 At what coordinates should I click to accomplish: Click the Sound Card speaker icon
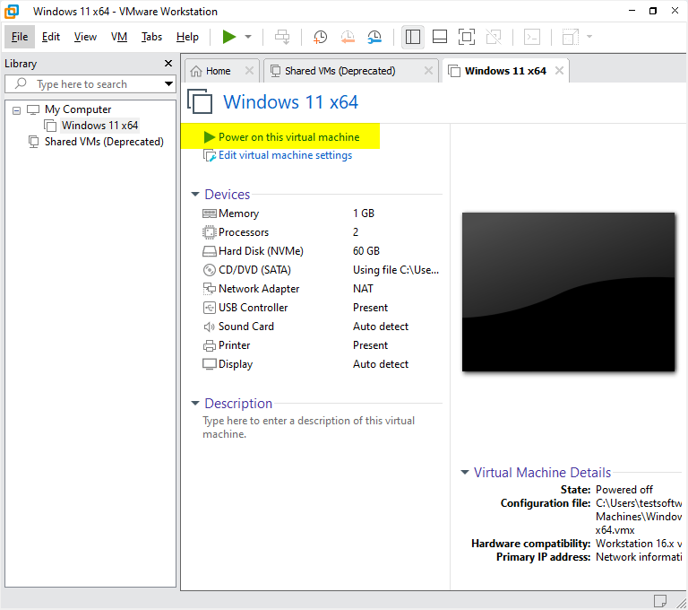point(209,327)
